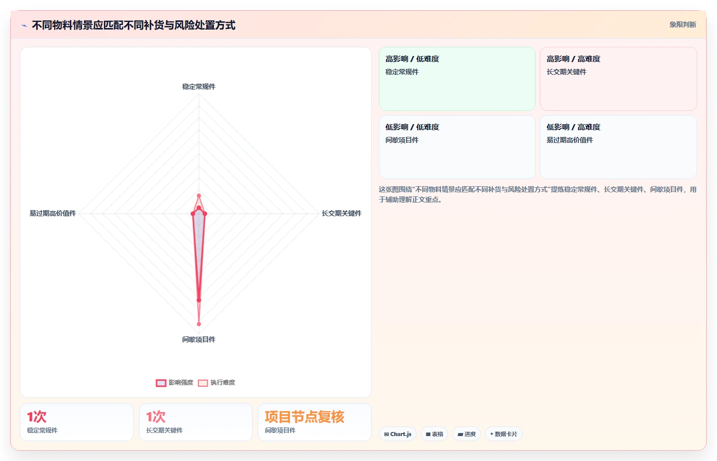
Task: Click the 进度 tag
Action: tap(466, 434)
